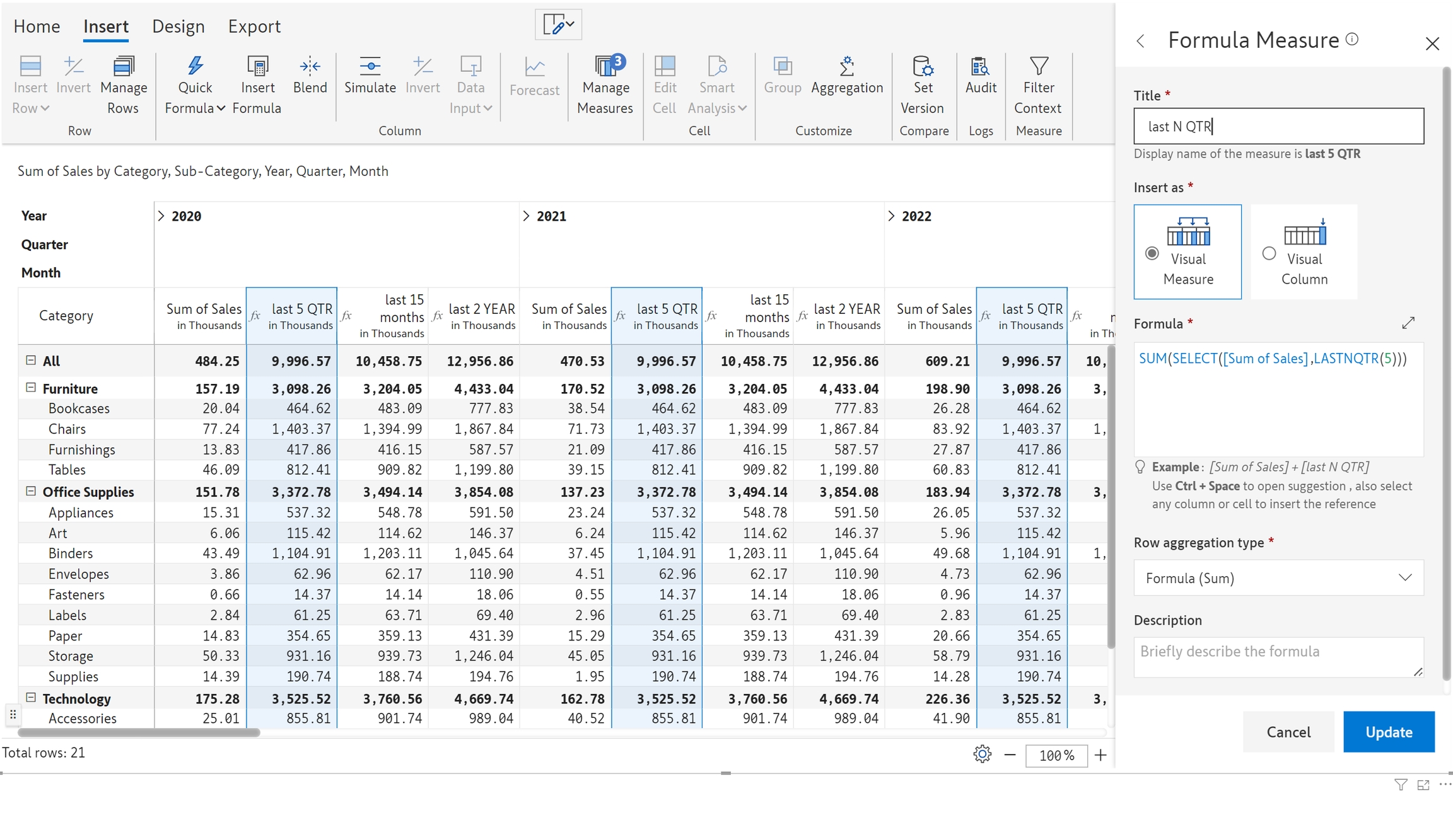1453x815 pixels.
Task: Click the Set Version icon
Action: 923,67
